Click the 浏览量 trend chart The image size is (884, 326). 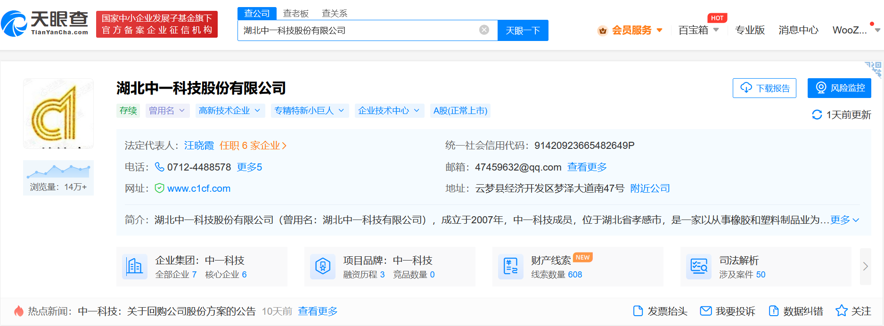tap(58, 171)
